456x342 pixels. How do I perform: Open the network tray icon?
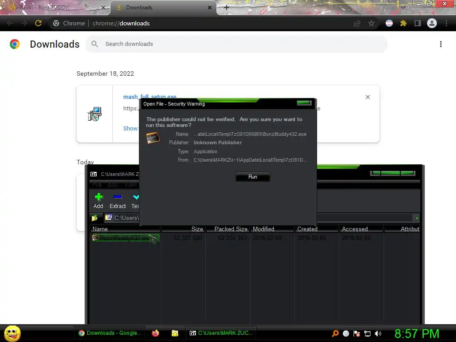pos(367,334)
